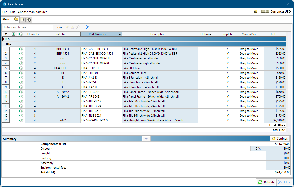The image size is (294, 187).
Task: Click the green plus icon in the table header
Action: [x=14, y=34]
